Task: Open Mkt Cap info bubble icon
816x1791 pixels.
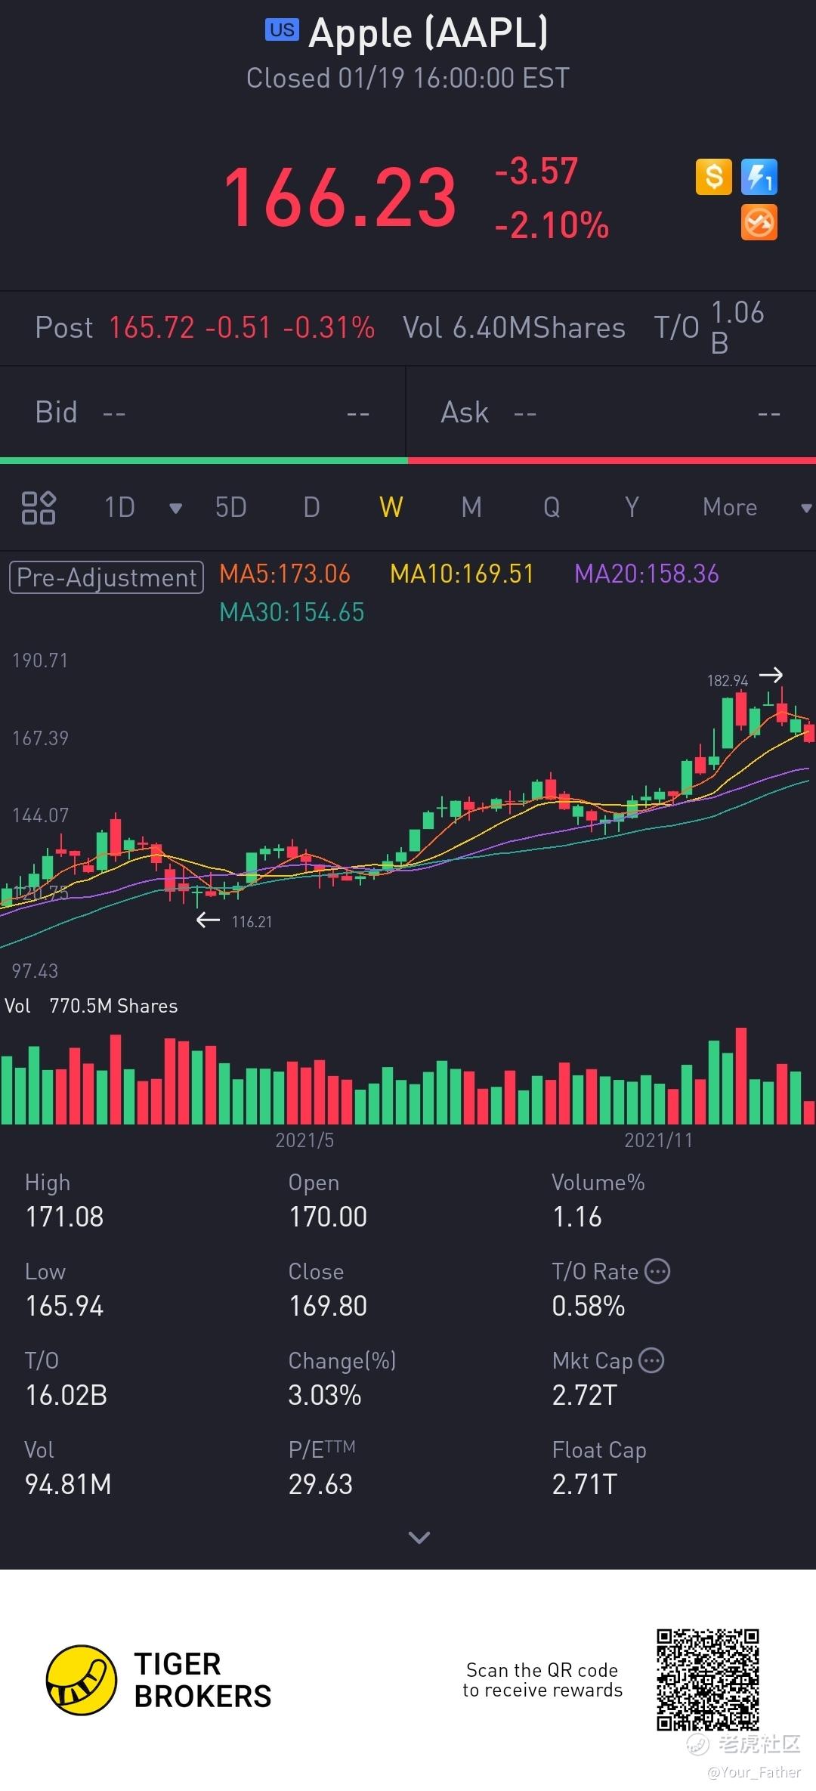Action: [x=651, y=1361]
